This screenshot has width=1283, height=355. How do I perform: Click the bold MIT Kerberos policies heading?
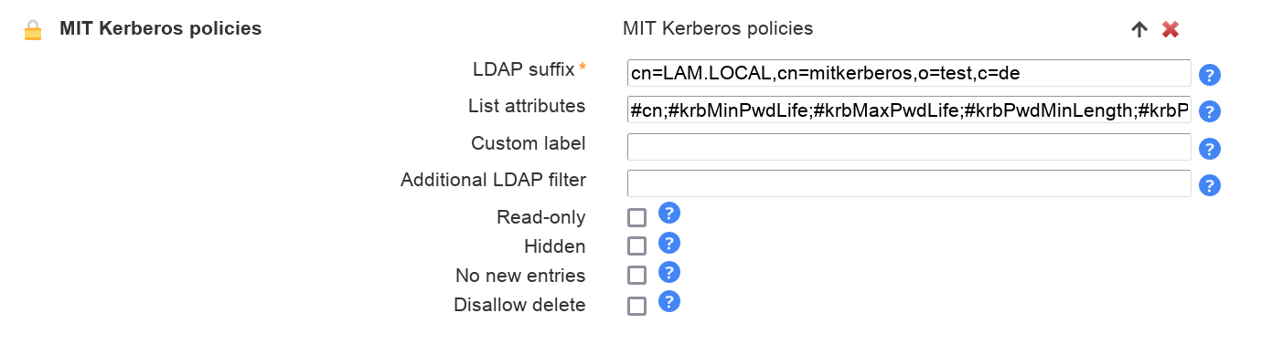(161, 28)
